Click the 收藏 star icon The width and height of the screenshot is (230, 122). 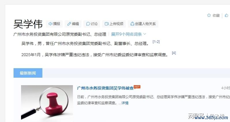[x=209, y=15]
